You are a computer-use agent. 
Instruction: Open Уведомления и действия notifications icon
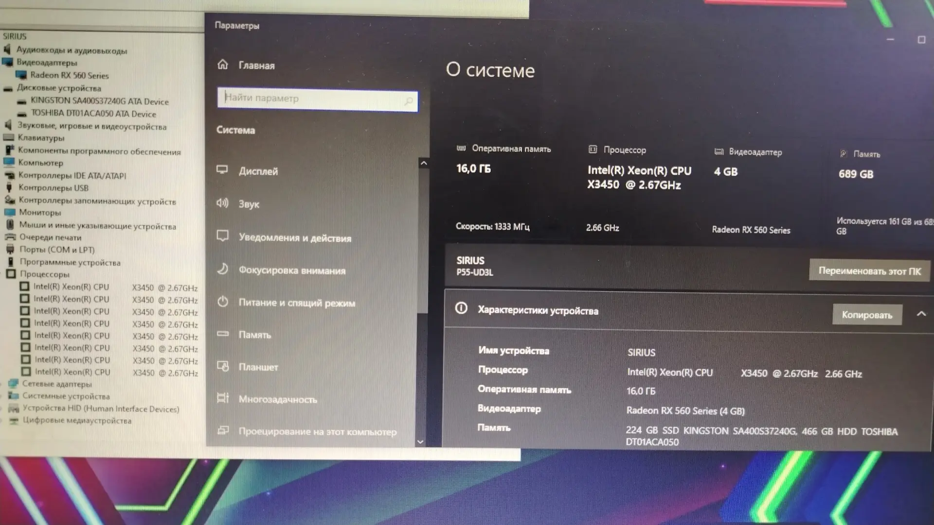click(x=222, y=236)
